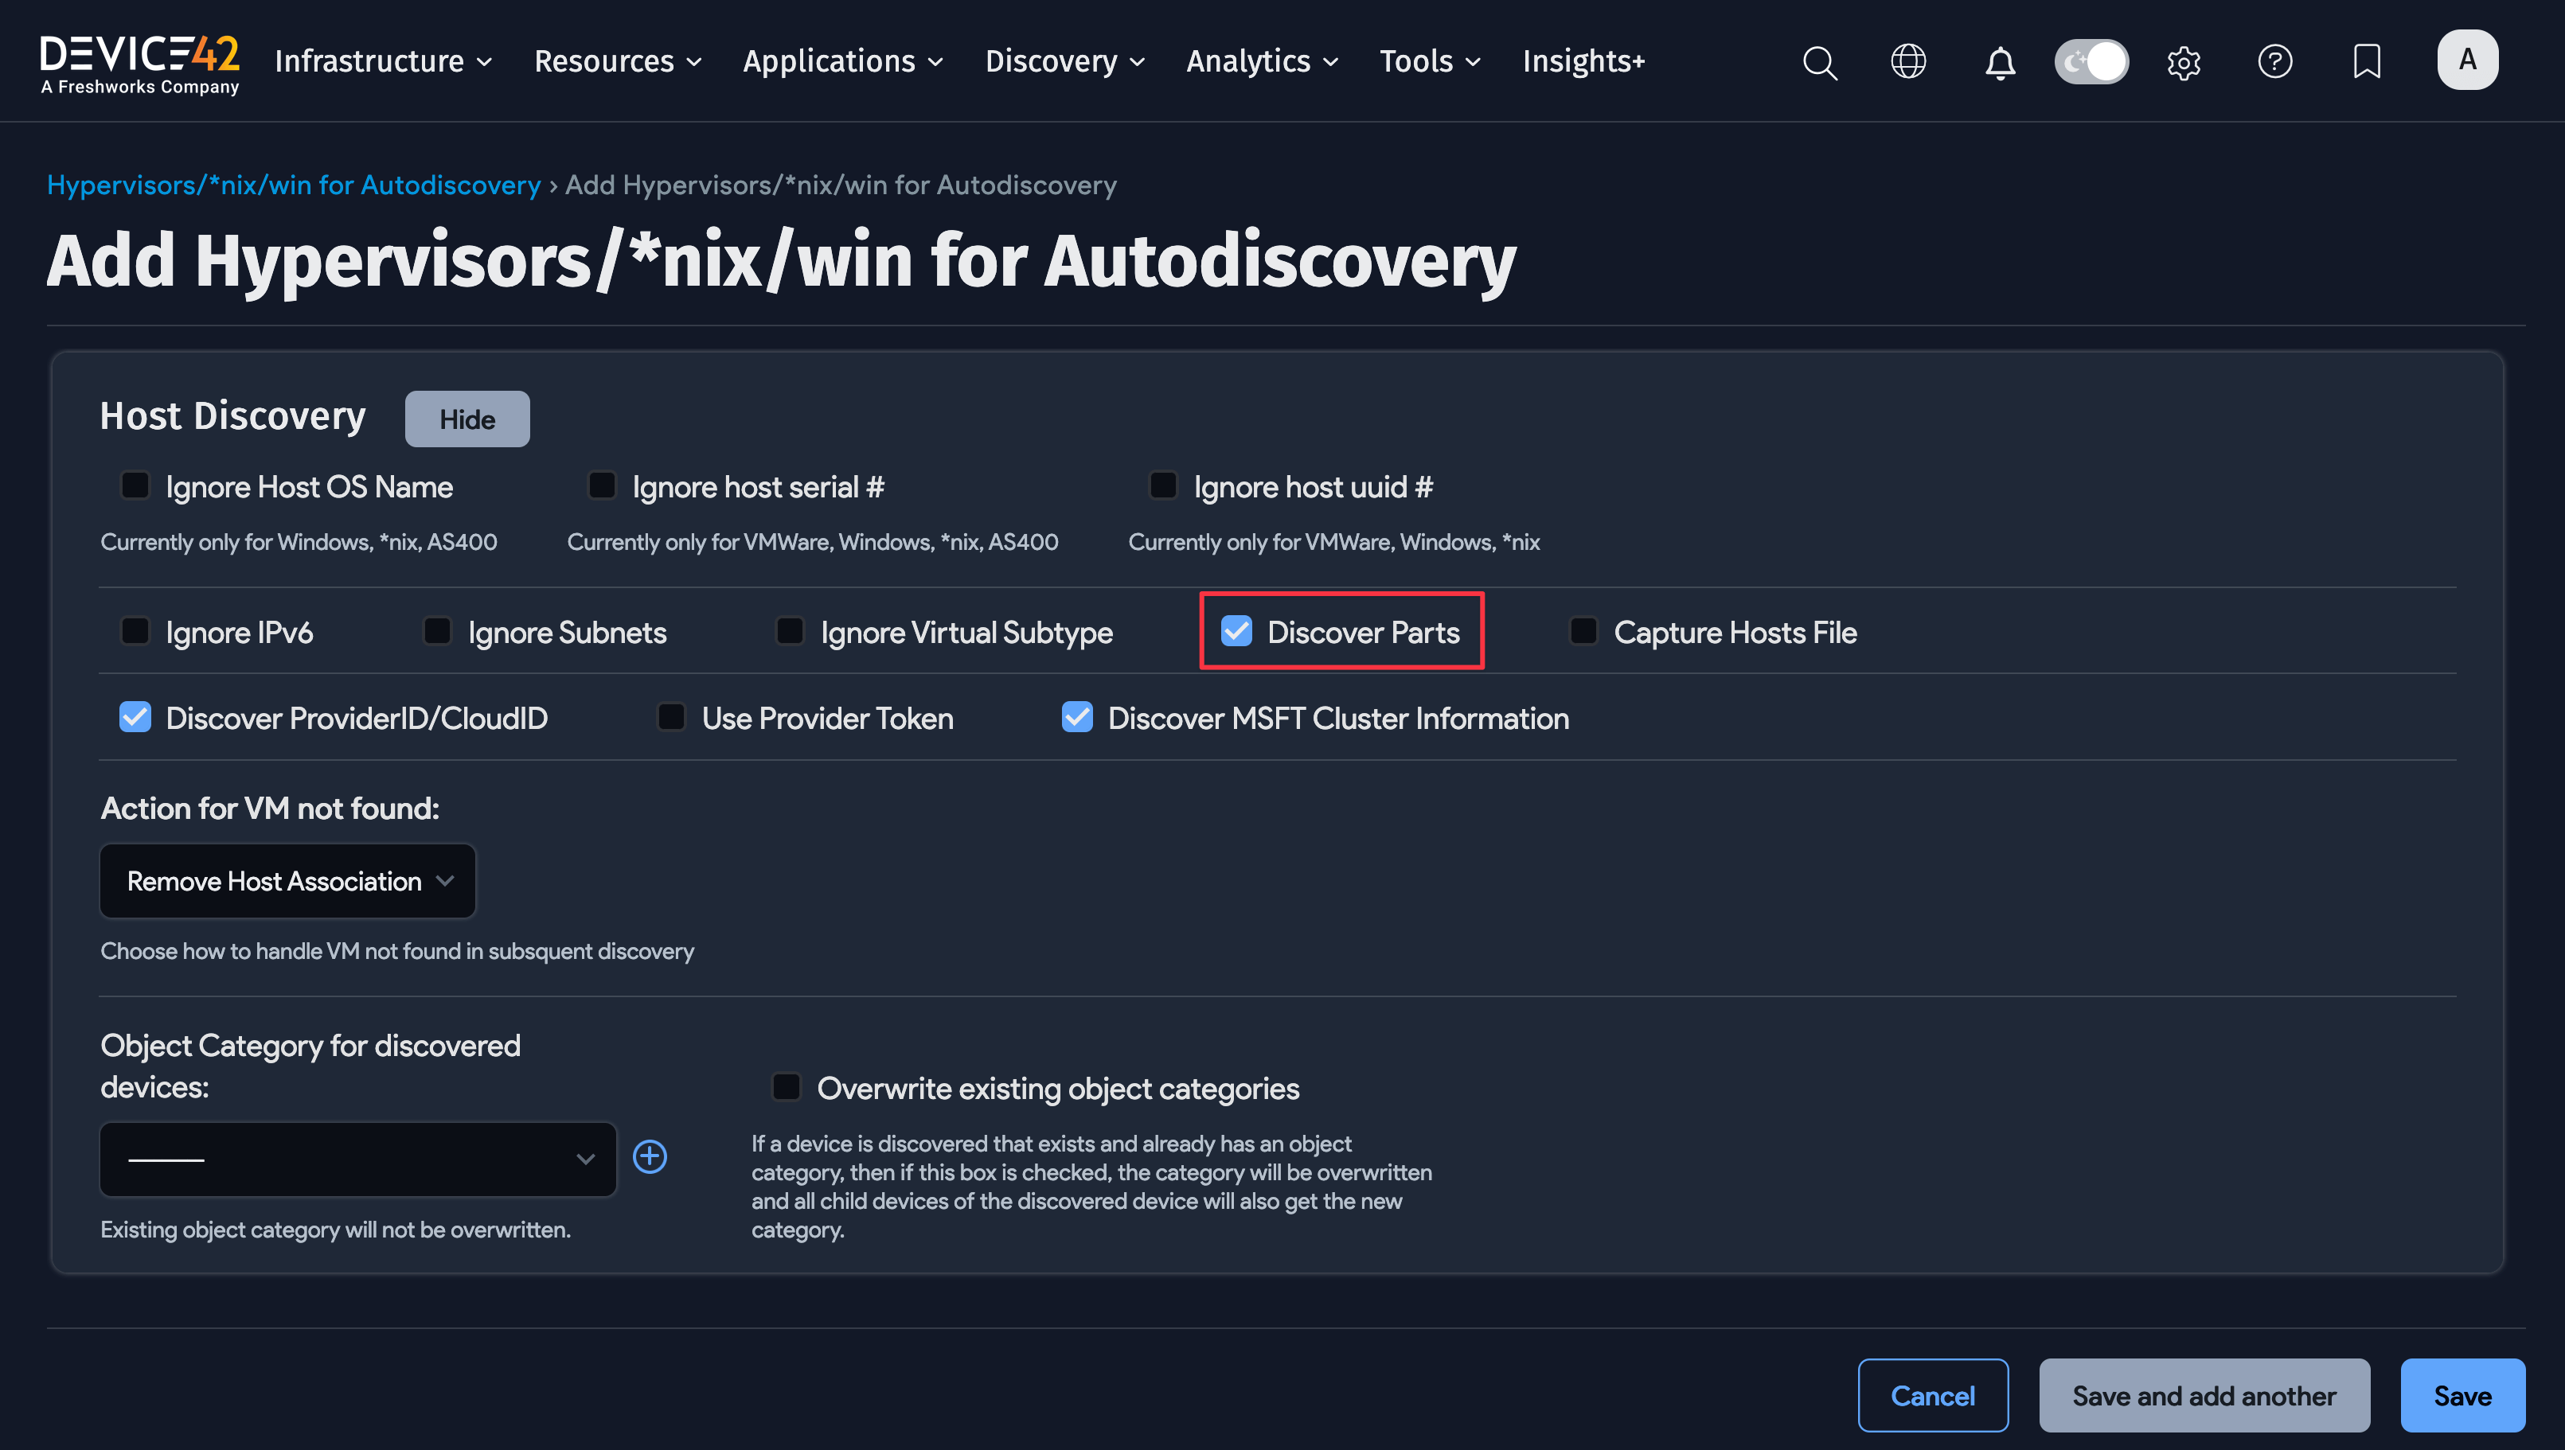Click the plus icon next to Object Category dropdown

650,1156
